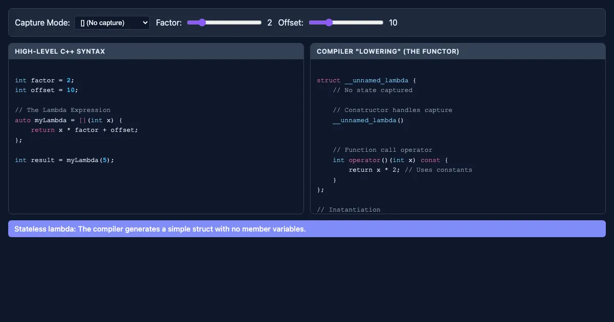
Task: Open the Capture Mode dropdown
Action: pyautogui.click(x=112, y=22)
